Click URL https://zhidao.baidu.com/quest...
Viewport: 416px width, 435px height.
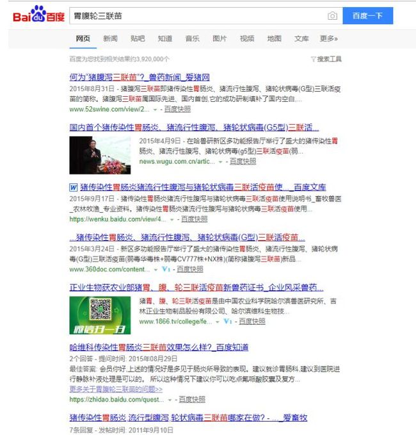coord(116,400)
